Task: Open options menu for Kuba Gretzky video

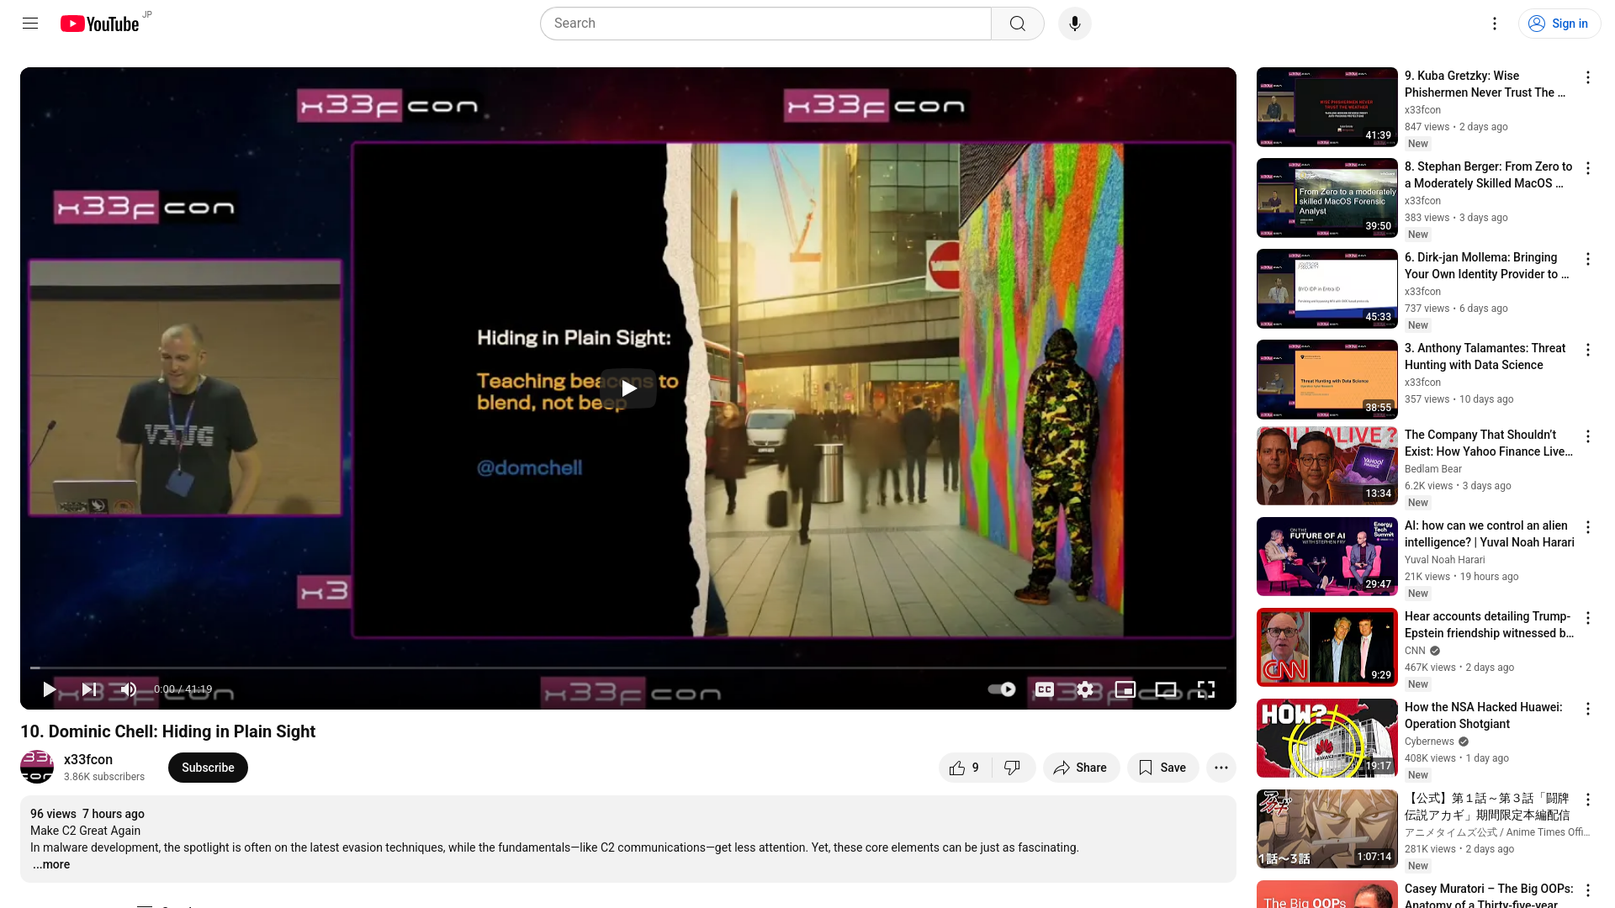Action: 1588,77
